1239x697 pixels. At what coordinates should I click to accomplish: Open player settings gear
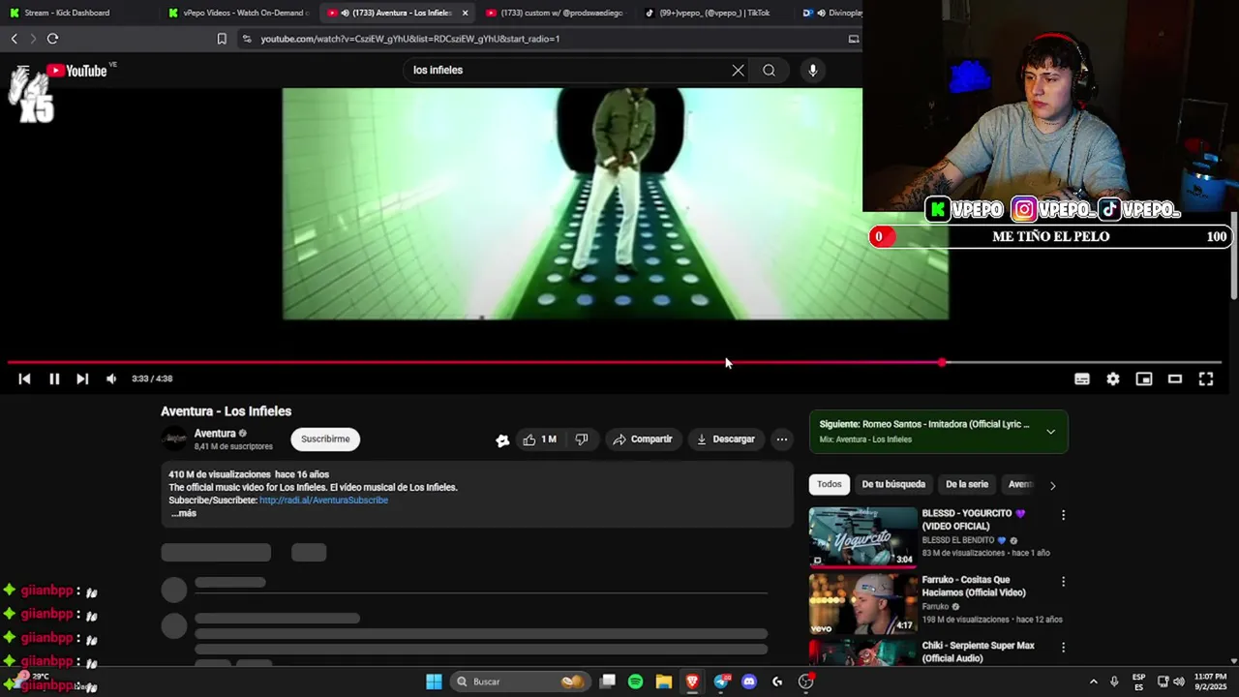pyautogui.click(x=1113, y=379)
